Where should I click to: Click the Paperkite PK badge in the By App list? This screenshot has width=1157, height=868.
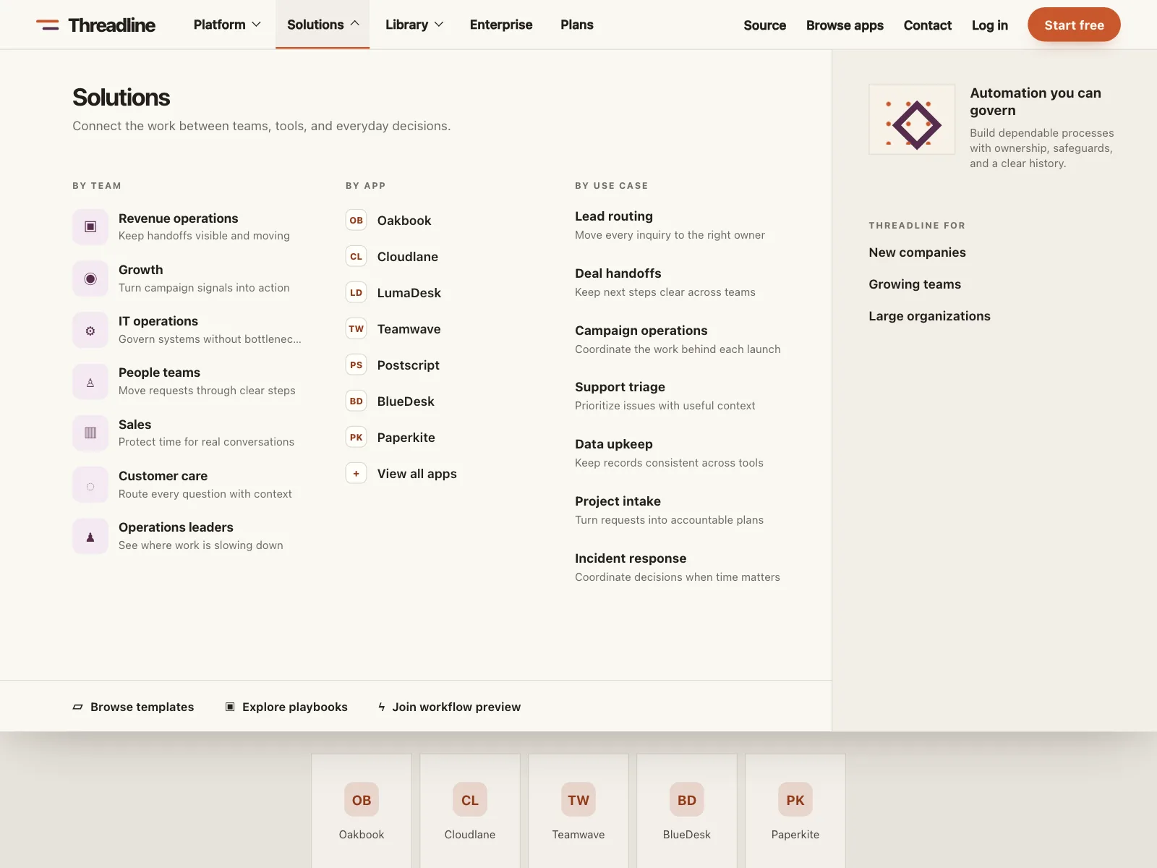pyautogui.click(x=357, y=437)
